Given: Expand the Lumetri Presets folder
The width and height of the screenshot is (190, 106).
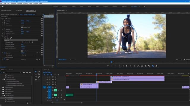Looking at the screenshot, I should coord(1,87).
